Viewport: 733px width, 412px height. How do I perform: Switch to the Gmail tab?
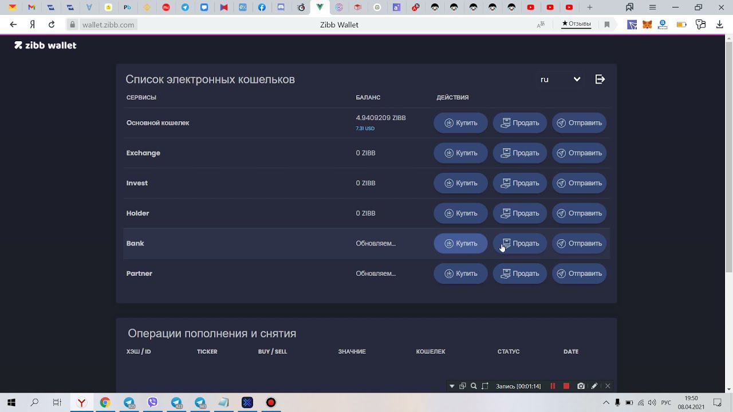(31, 7)
